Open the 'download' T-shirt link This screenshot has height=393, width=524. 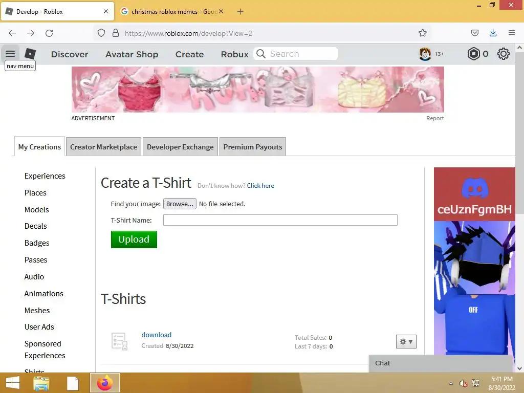tap(157, 335)
